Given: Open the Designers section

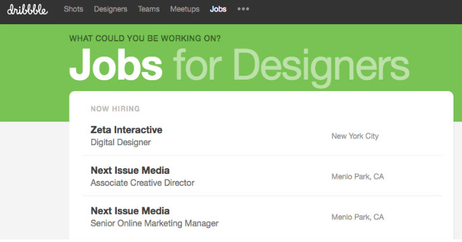Looking at the screenshot, I should [x=110, y=9].
